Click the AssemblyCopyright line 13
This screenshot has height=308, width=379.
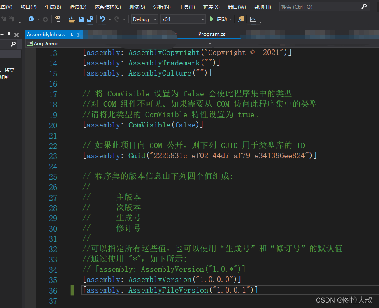(187, 52)
